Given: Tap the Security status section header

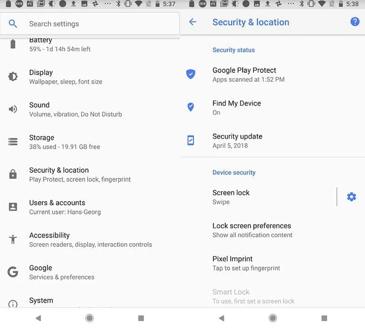Looking at the screenshot, I should (233, 50).
